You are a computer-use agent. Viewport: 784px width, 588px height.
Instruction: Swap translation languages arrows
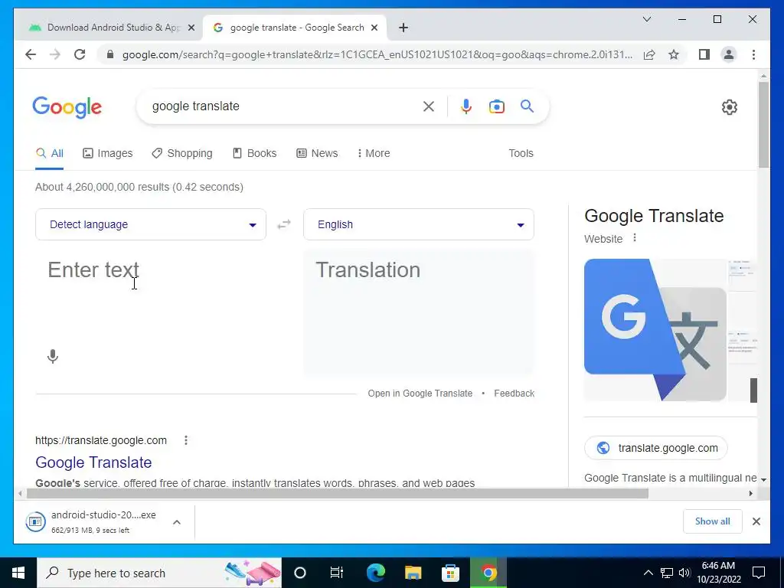(x=284, y=224)
